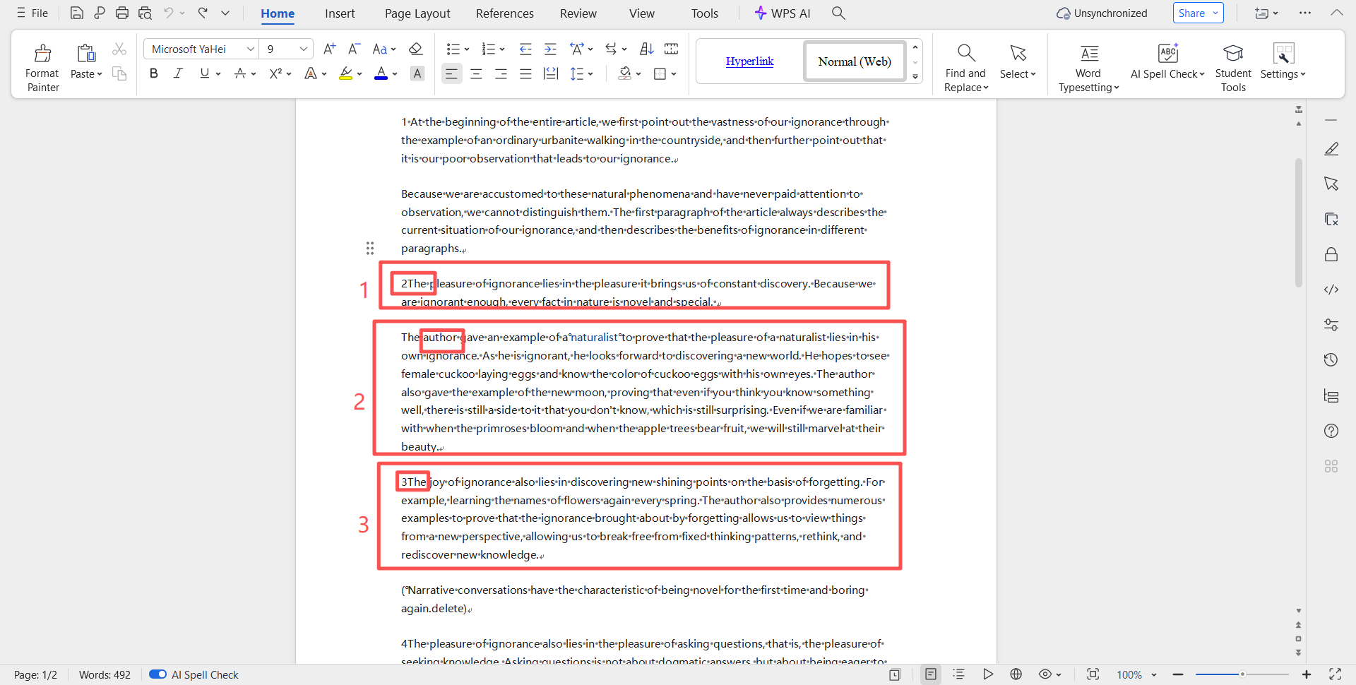The image size is (1356, 685).
Task: Click the clear formatting eraser icon
Action: point(415,49)
